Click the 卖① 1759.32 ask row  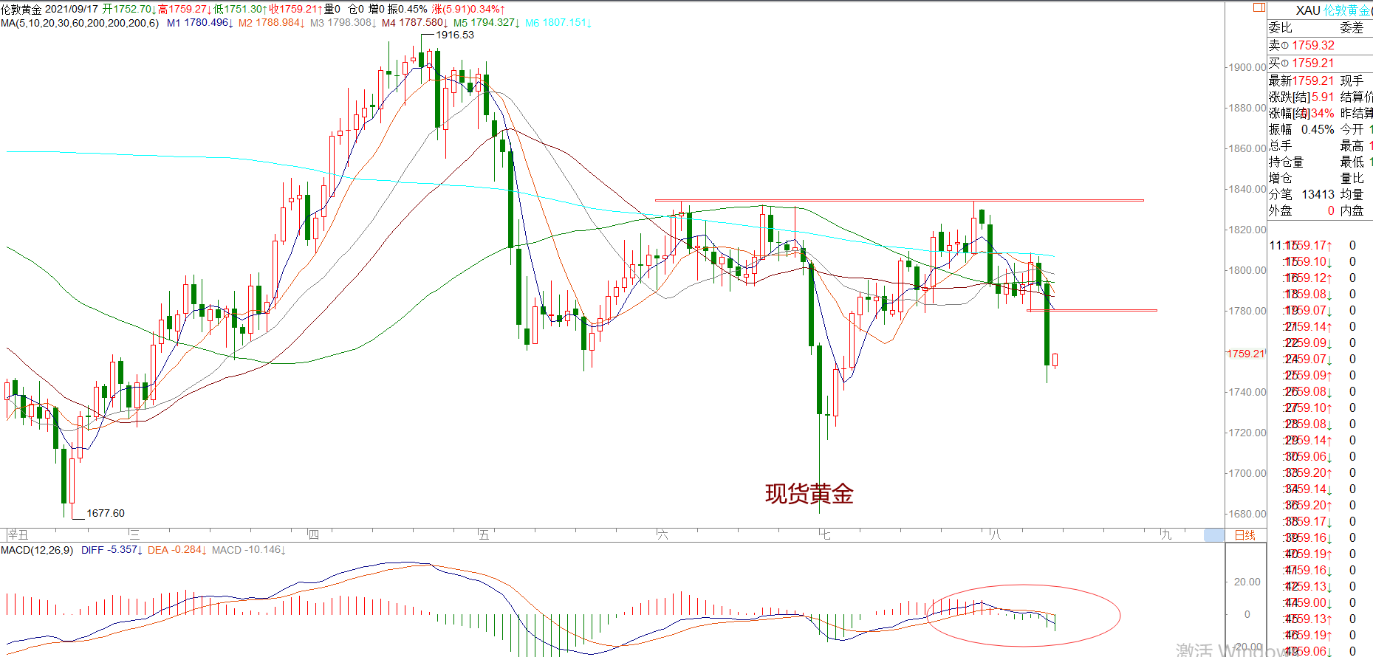(1320, 45)
